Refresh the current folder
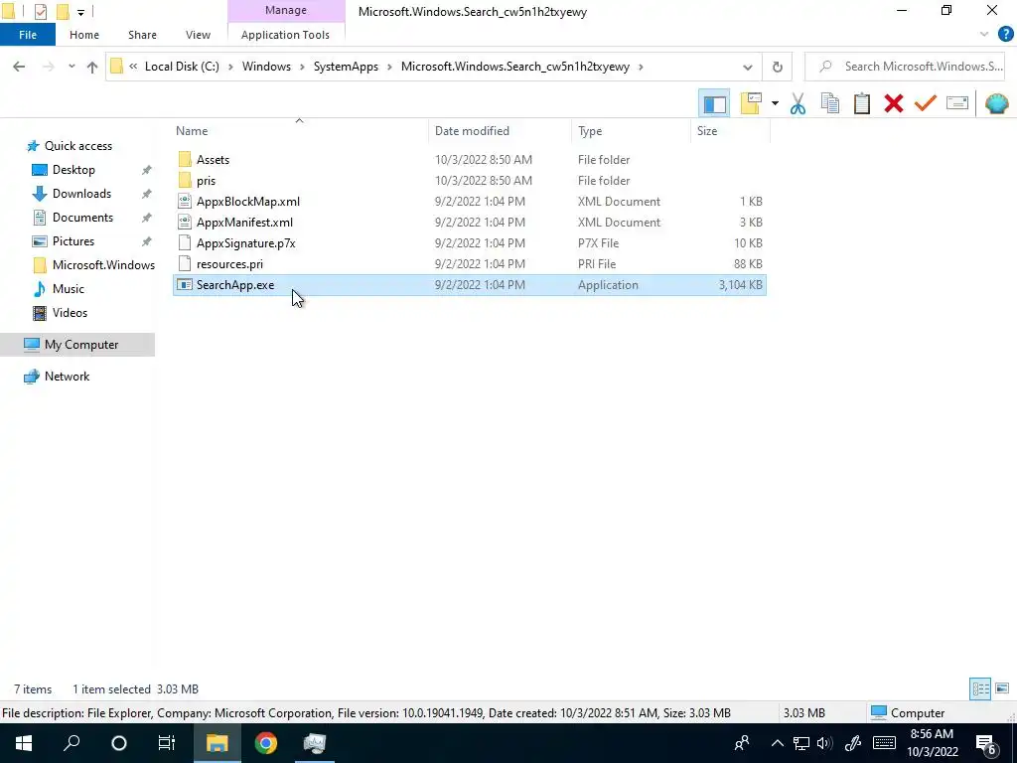The image size is (1017, 763). (x=777, y=67)
